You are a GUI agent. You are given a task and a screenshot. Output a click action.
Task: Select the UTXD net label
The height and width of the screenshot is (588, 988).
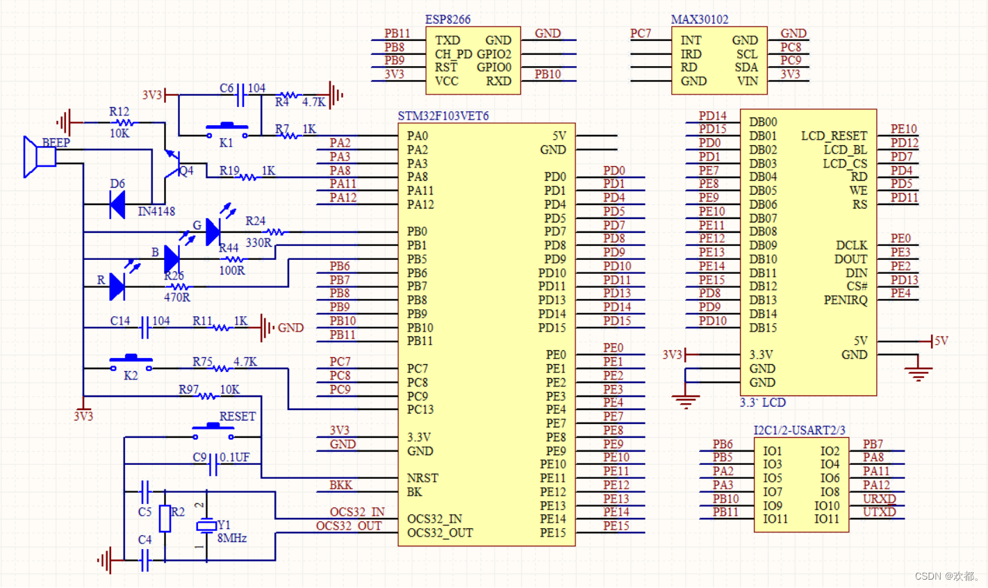click(880, 512)
